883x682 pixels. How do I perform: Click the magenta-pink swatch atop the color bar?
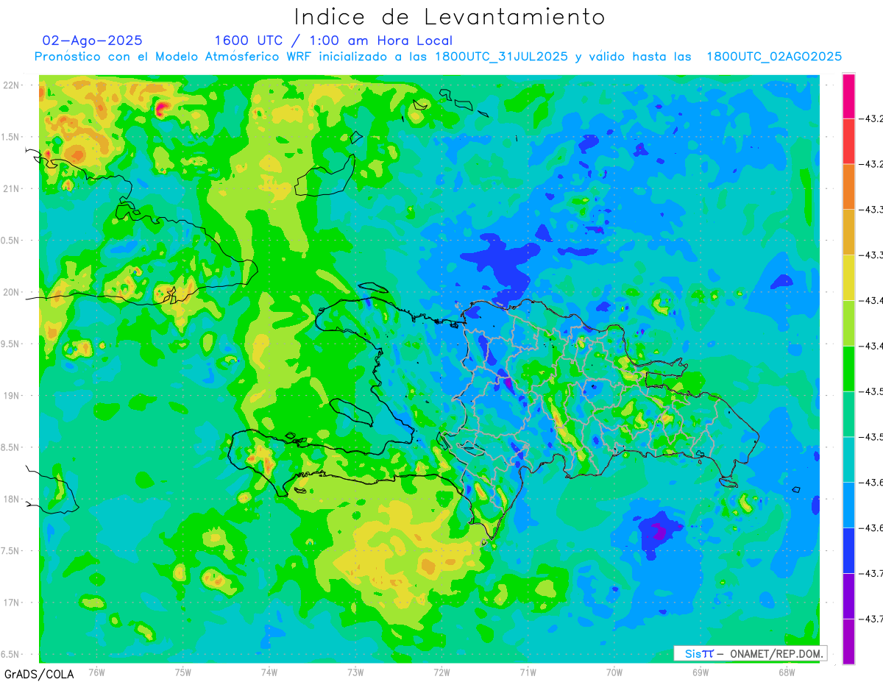point(848,96)
